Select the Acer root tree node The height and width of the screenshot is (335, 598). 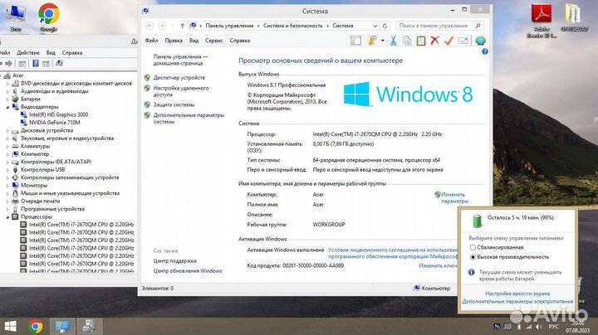pos(17,75)
